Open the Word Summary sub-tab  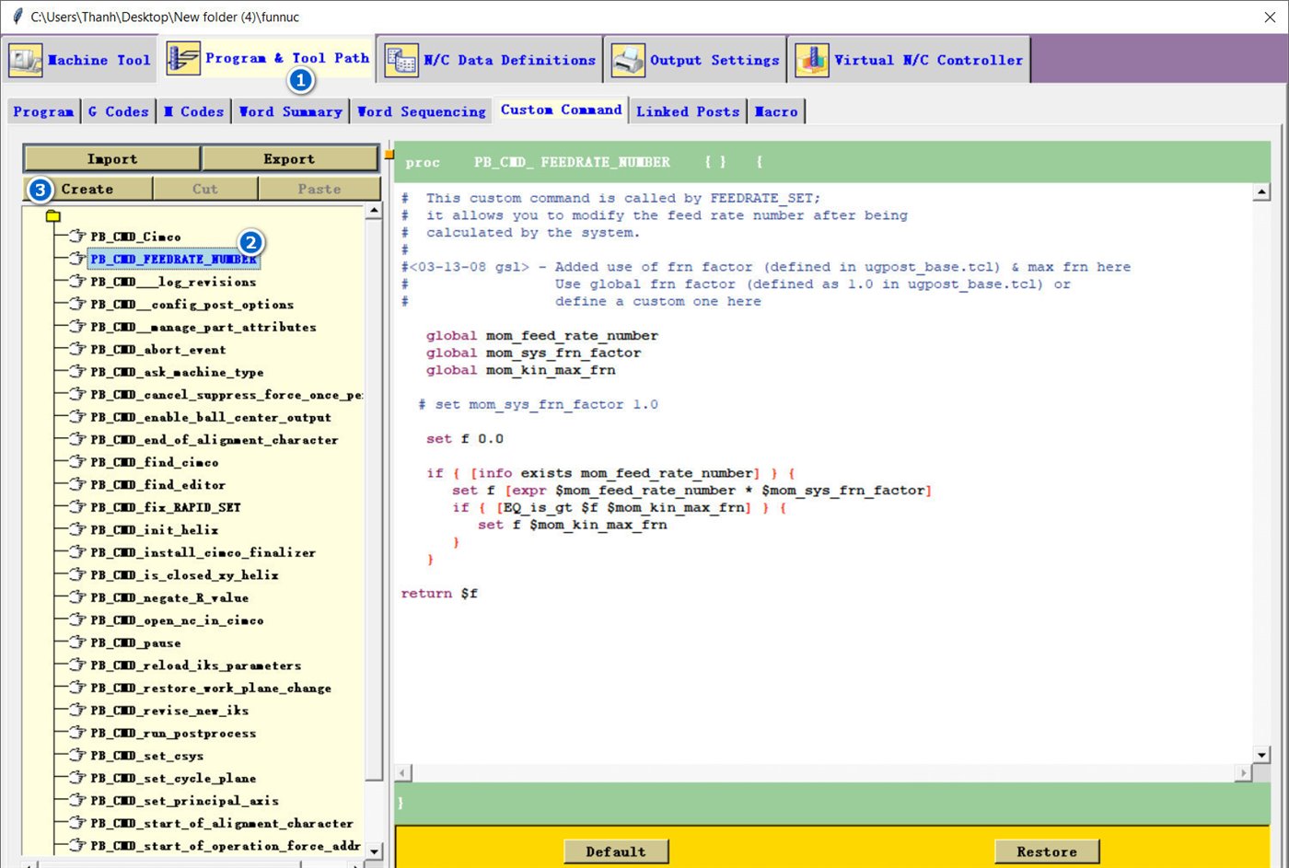290,111
